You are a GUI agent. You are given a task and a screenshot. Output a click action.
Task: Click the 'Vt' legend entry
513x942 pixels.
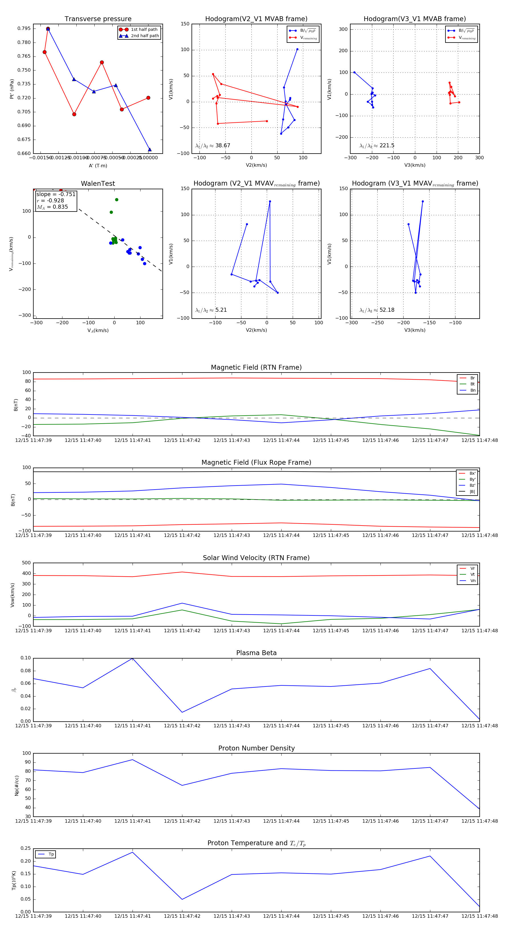coord(468,575)
